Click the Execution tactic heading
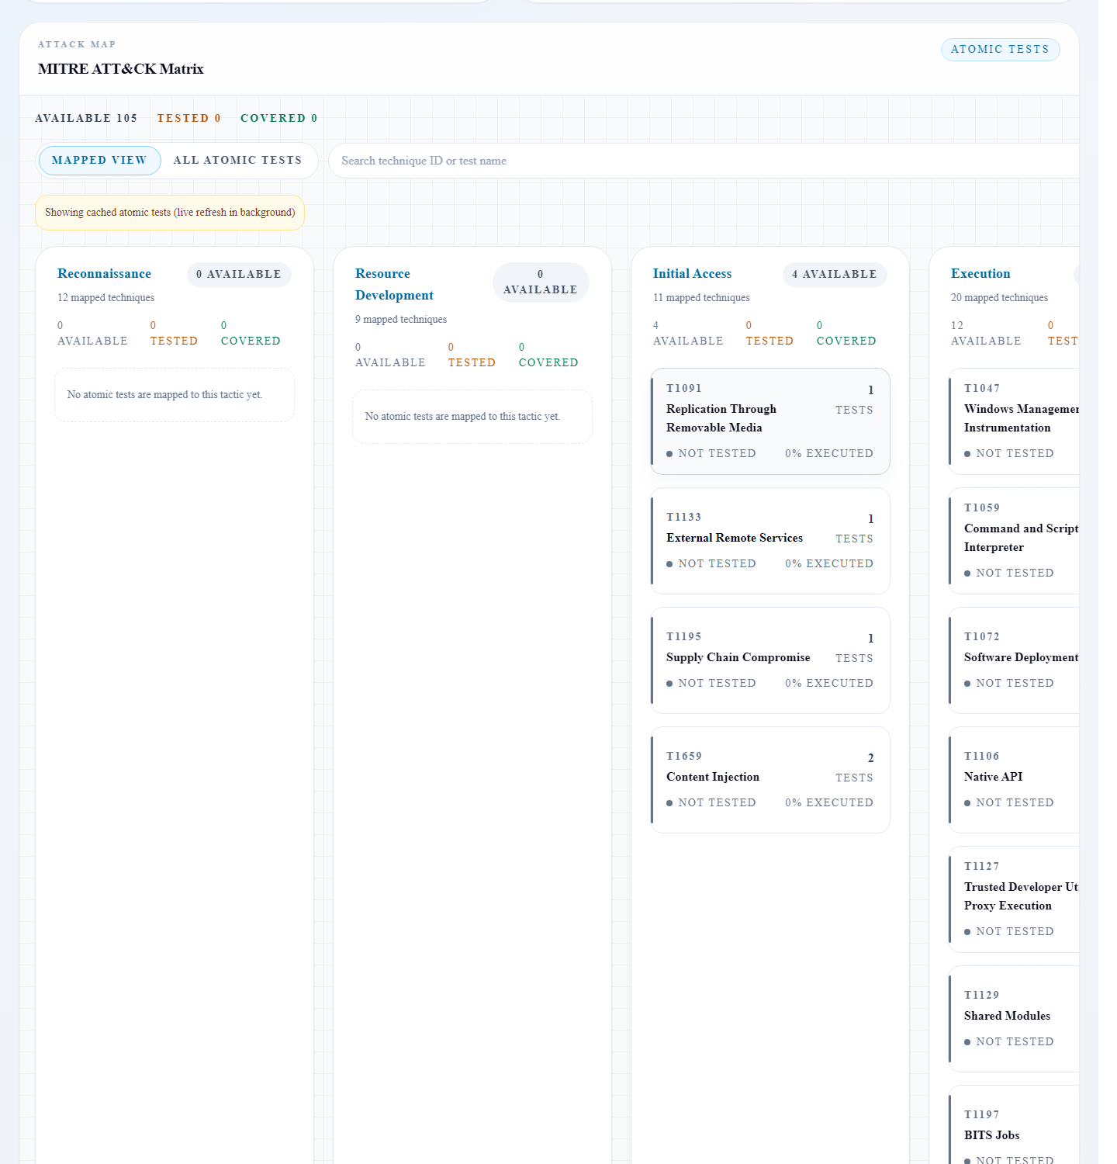The height and width of the screenshot is (1164, 1117). pos(980,274)
